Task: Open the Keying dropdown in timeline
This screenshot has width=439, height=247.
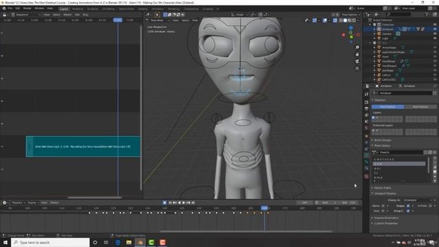Action: 33,203
